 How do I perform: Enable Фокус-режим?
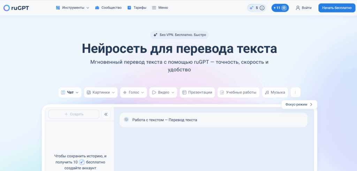pyautogui.click(x=299, y=105)
